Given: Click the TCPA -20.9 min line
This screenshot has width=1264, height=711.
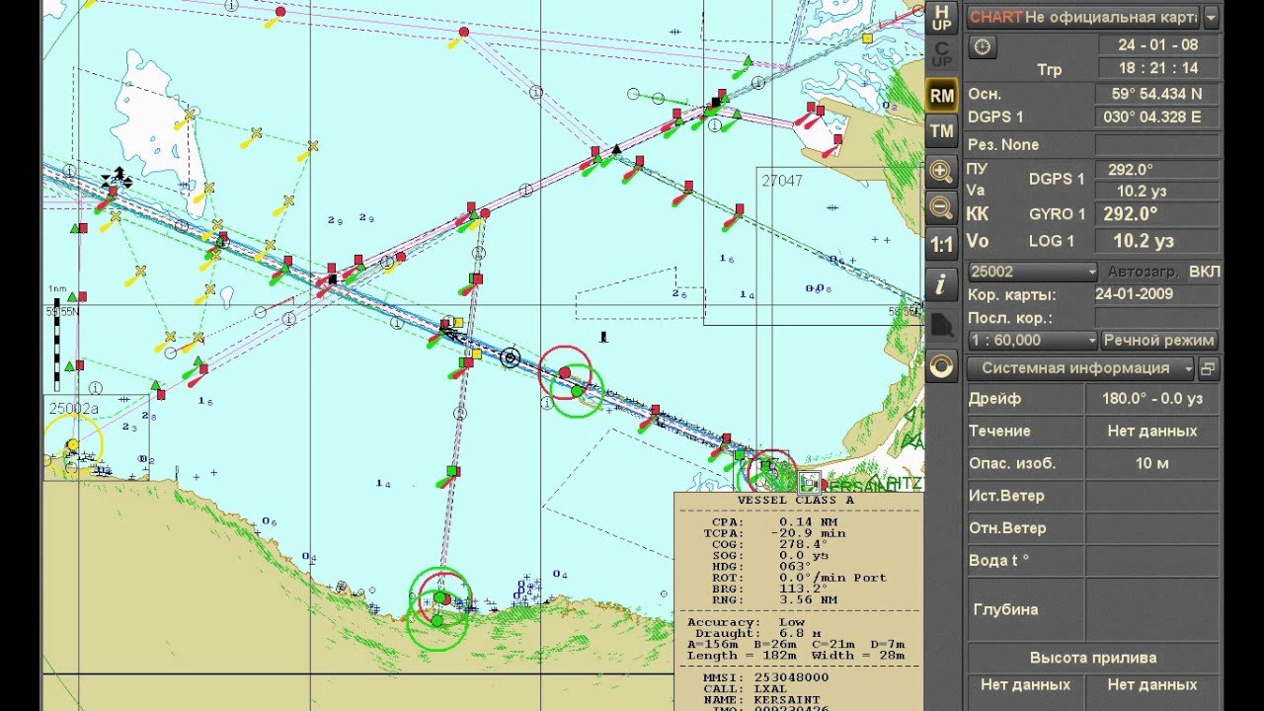Looking at the screenshot, I should [775, 533].
